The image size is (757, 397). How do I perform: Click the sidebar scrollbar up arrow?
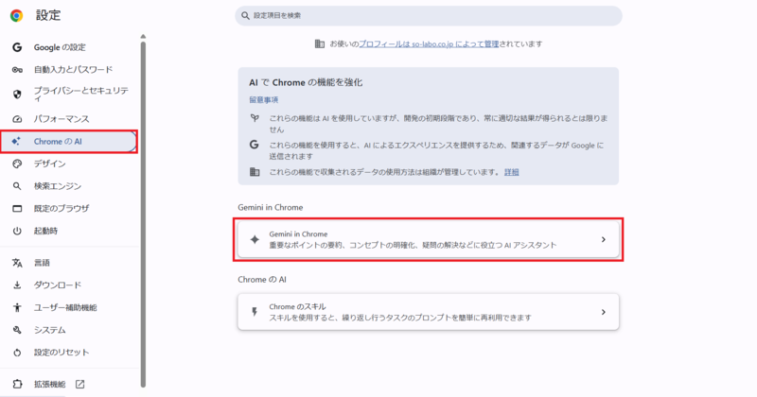click(143, 36)
